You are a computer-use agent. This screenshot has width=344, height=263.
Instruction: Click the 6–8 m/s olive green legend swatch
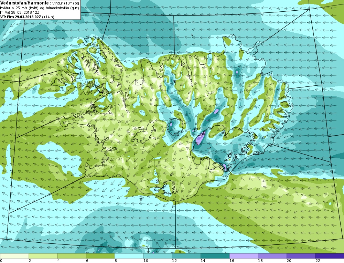100,256
